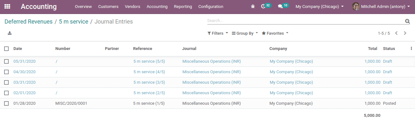Sort by the Partner column header
This screenshot has height=120, width=415.
click(112, 49)
